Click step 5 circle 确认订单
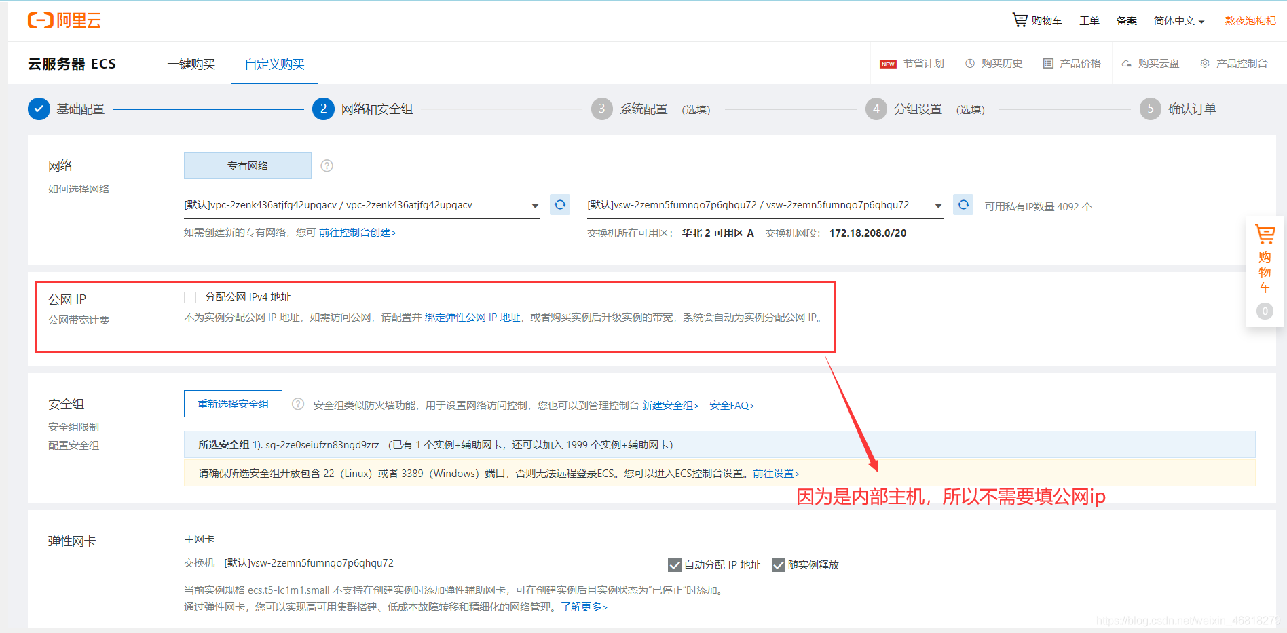 point(1151,109)
